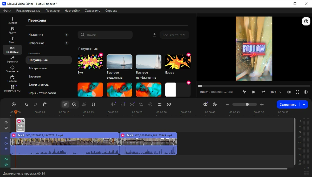Click the preview playback progress bar

coord(254,86)
